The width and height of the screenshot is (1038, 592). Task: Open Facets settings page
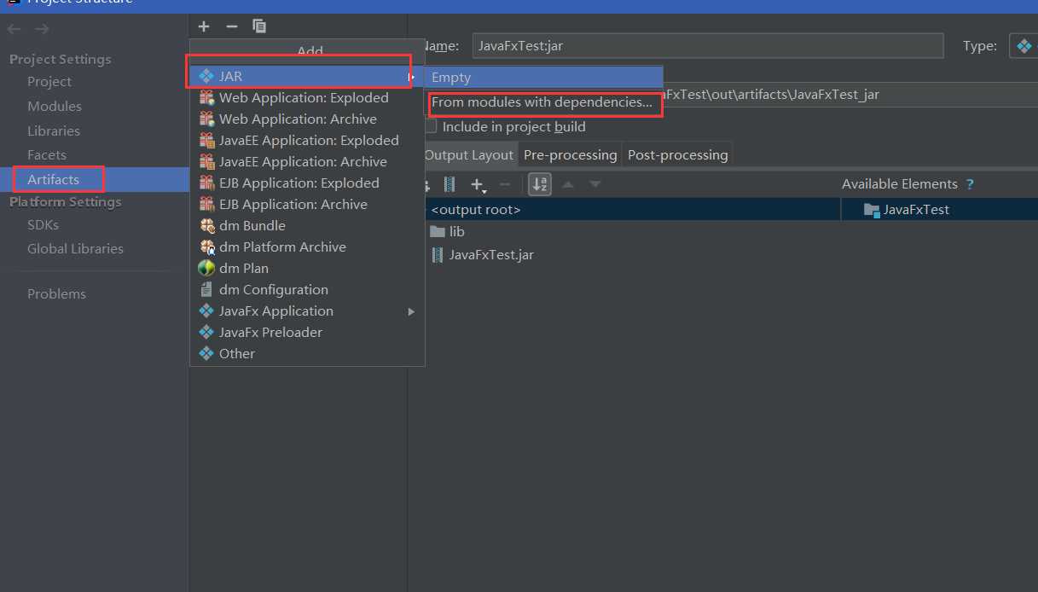[x=47, y=155]
